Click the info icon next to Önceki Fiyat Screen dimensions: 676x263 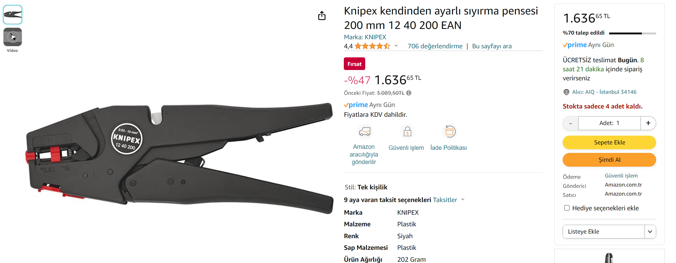[409, 93]
